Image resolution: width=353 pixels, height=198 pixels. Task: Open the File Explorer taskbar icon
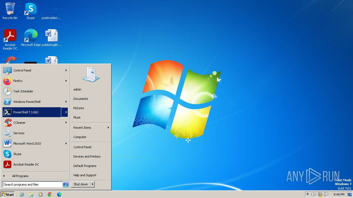coord(31,194)
